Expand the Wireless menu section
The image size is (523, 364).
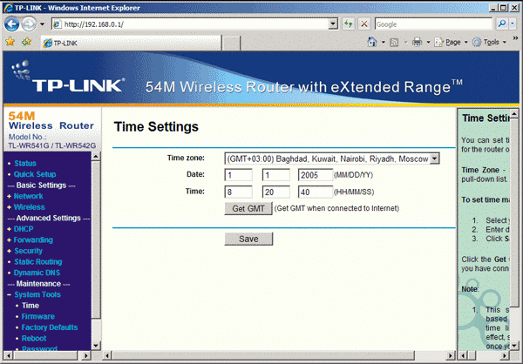tap(29, 207)
